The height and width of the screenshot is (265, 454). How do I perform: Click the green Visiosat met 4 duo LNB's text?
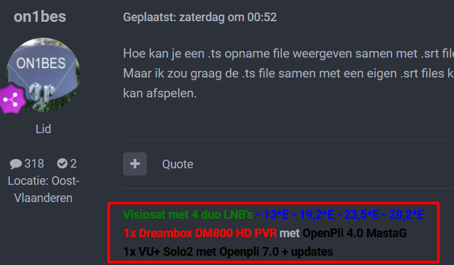[x=188, y=215]
